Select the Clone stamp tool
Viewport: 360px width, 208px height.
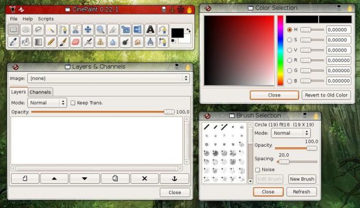100,42
